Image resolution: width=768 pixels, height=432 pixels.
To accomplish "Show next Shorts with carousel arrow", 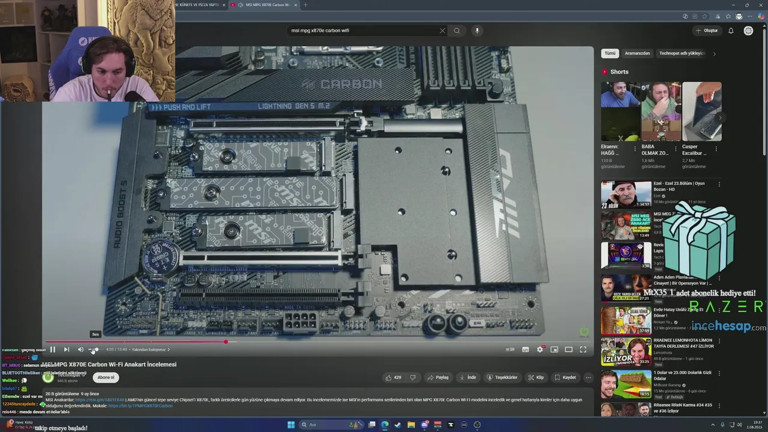I will click(719, 118).
